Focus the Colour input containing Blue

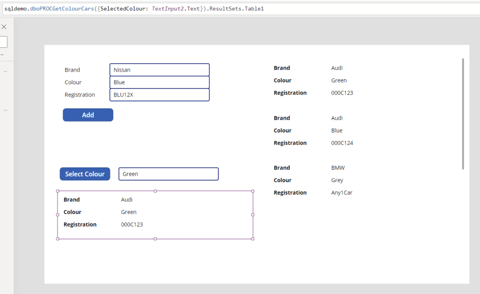(159, 82)
